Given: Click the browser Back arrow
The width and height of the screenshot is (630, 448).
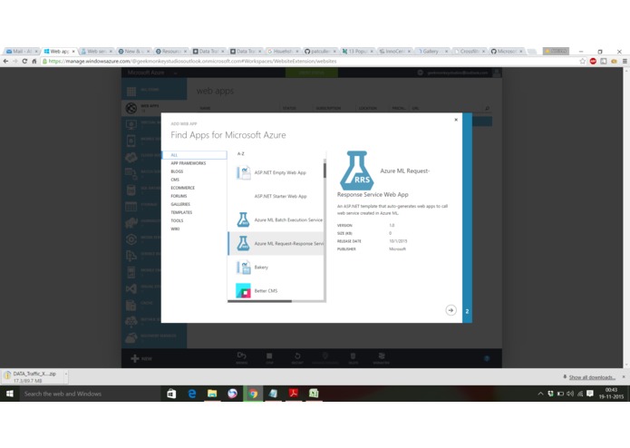Looking at the screenshot, I should click(x=5, y=61).
